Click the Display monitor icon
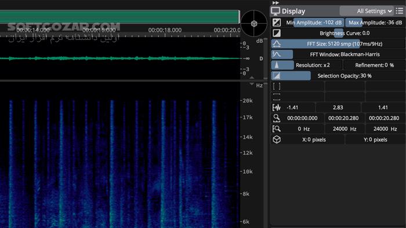 (275, 11)
